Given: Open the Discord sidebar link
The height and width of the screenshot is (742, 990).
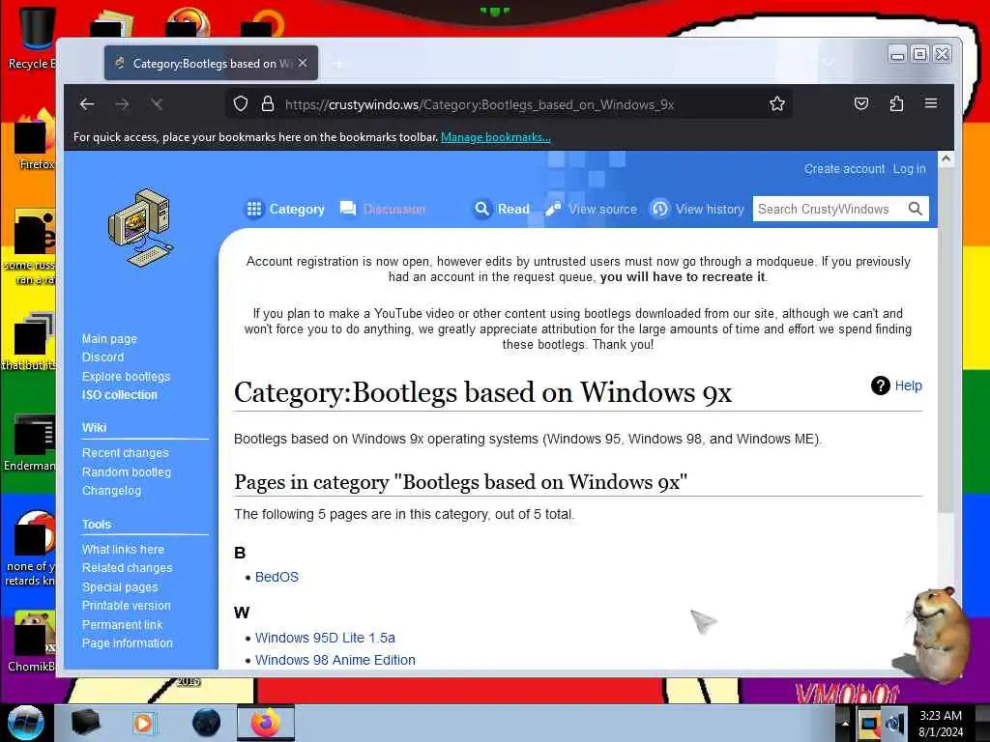Looking at the screenshot, I should point(102,357).
